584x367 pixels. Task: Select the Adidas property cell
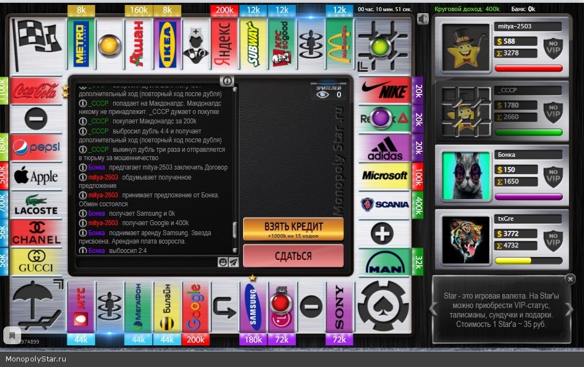tap(385, 148)
